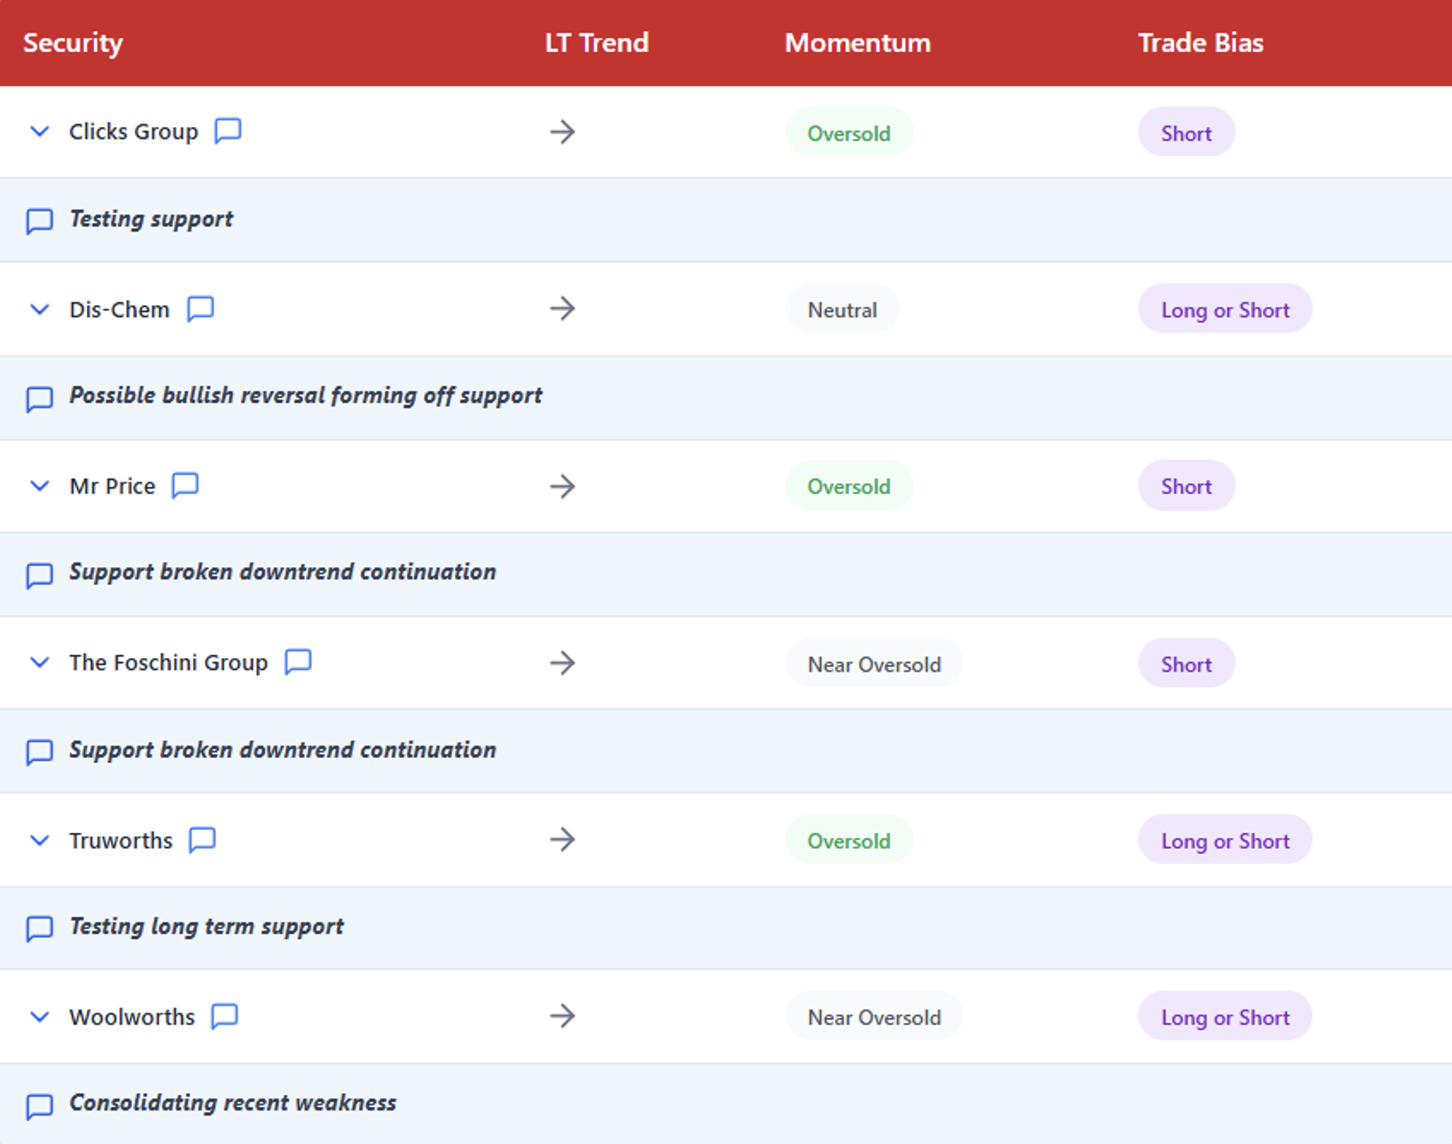Click comment icon beside The Foschini Group
The width and height of the screenshot is (1452, 1144).
coord(298,662)
